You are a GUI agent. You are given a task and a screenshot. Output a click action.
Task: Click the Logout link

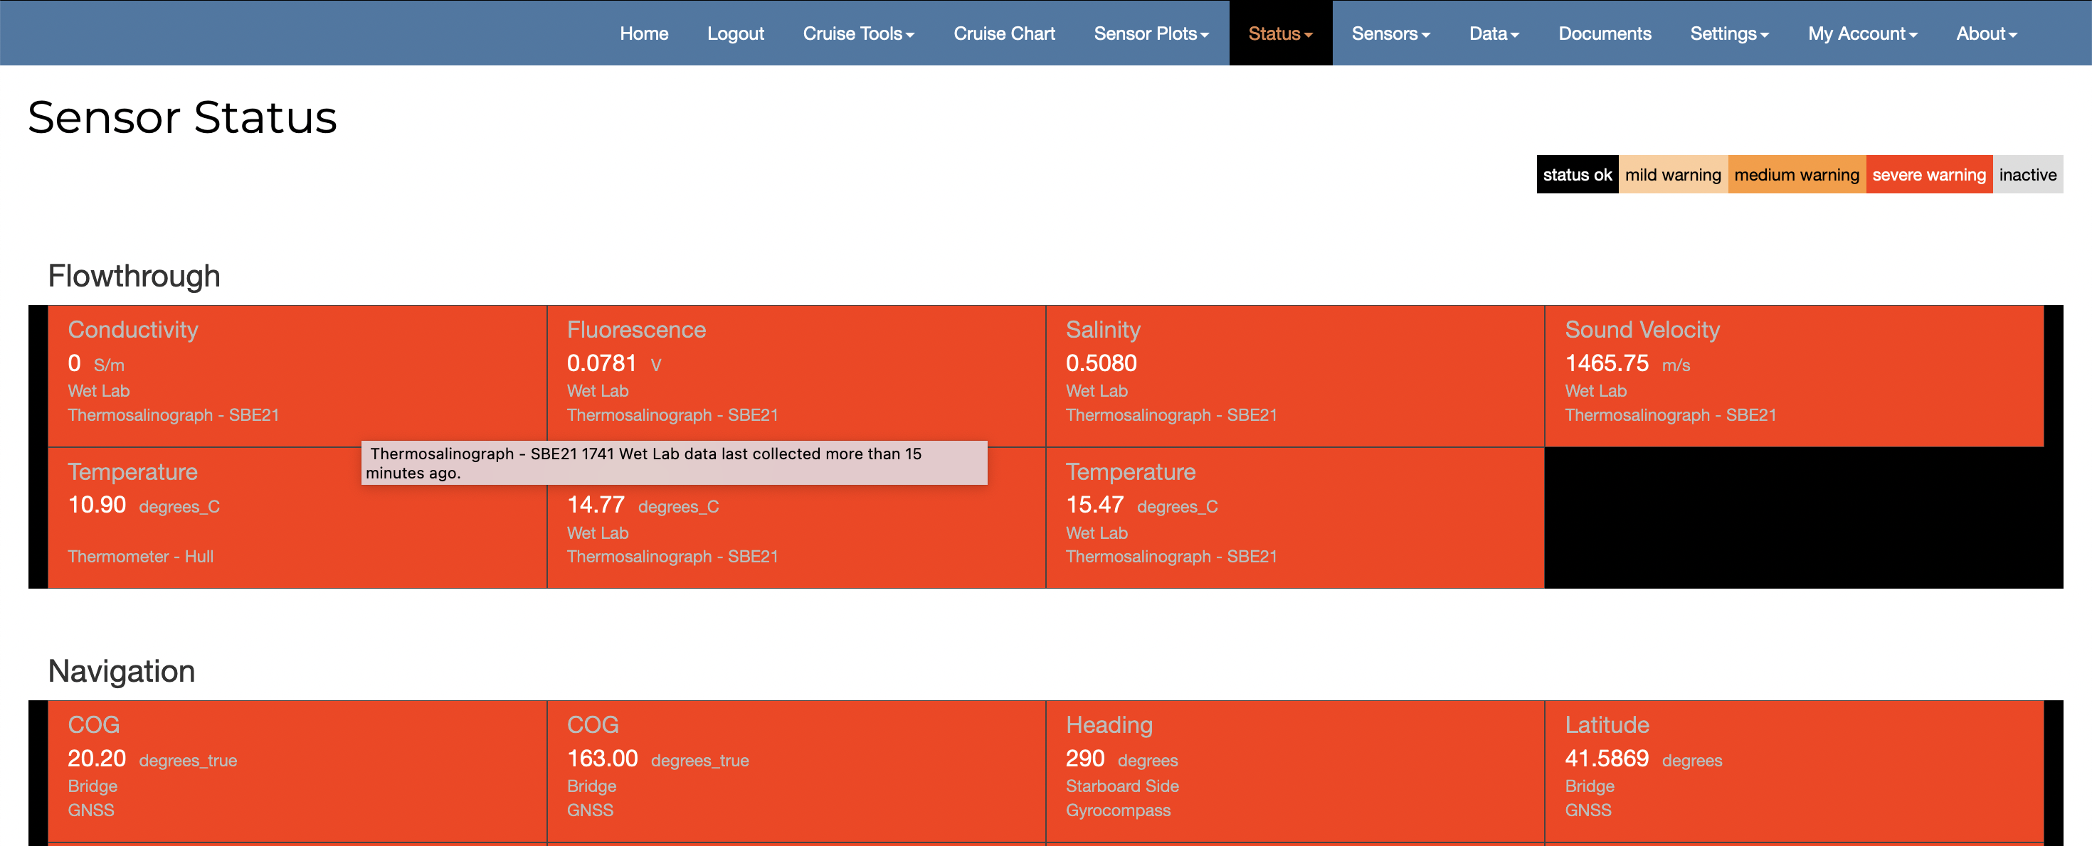[735, 33]
